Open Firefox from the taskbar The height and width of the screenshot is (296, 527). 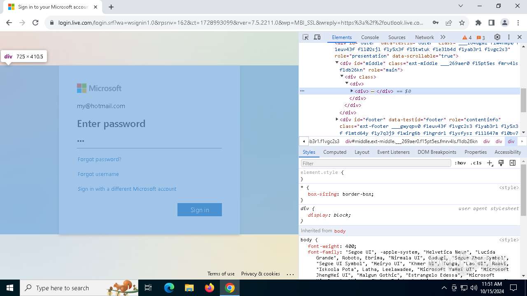[x=210, y=288]
